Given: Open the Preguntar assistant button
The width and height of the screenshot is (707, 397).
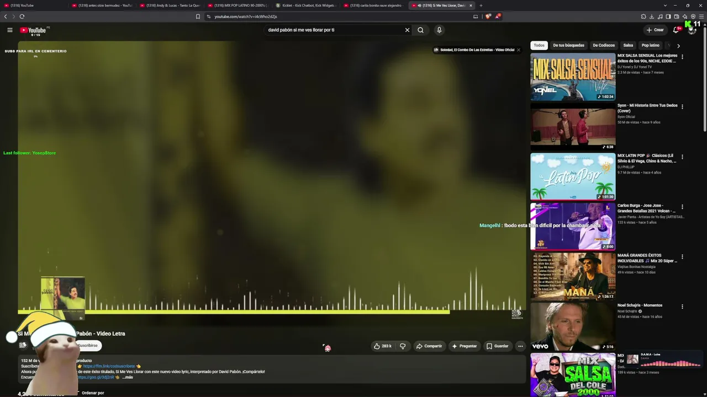Looking at the screenshot, I should pyautogui.click(x=464, y=346).
